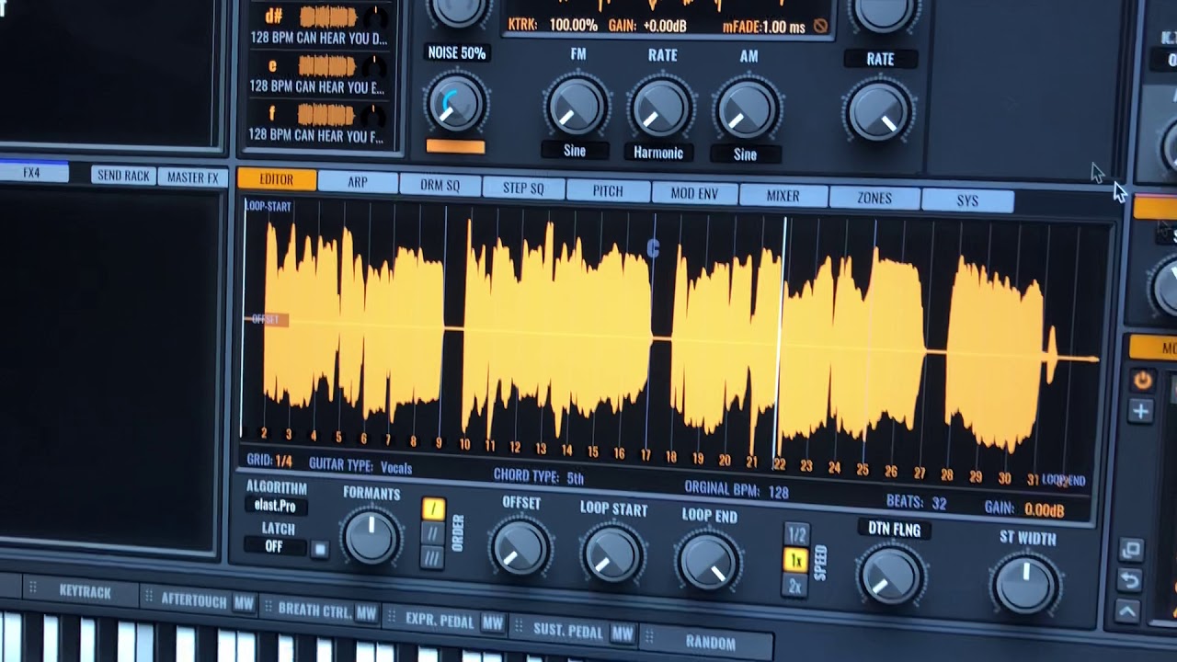
Task: Change the CHORD TYPE 5th value
Action: 575,478
